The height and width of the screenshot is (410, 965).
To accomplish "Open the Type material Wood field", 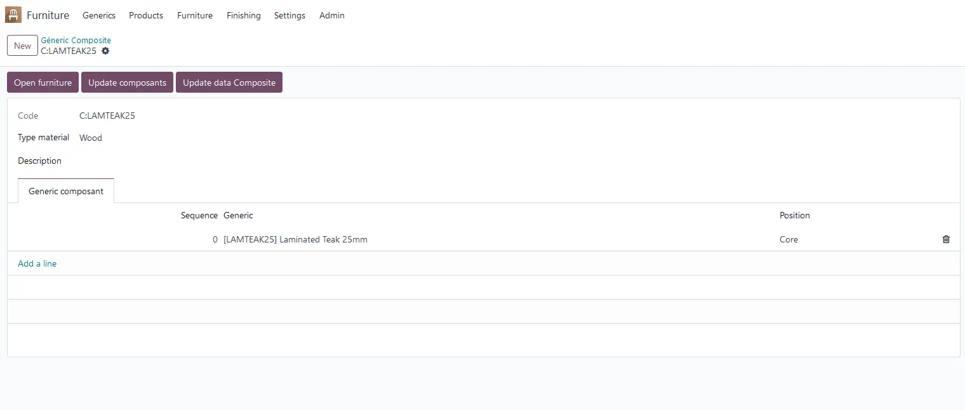I will [91, 138].
